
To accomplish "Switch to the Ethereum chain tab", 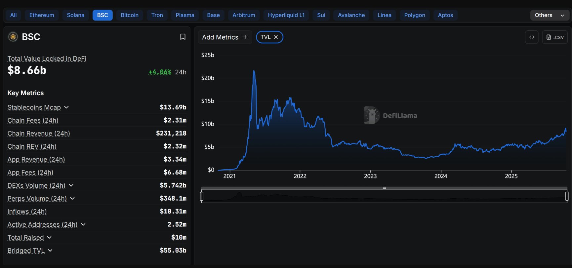I will (x=42, y=15).
